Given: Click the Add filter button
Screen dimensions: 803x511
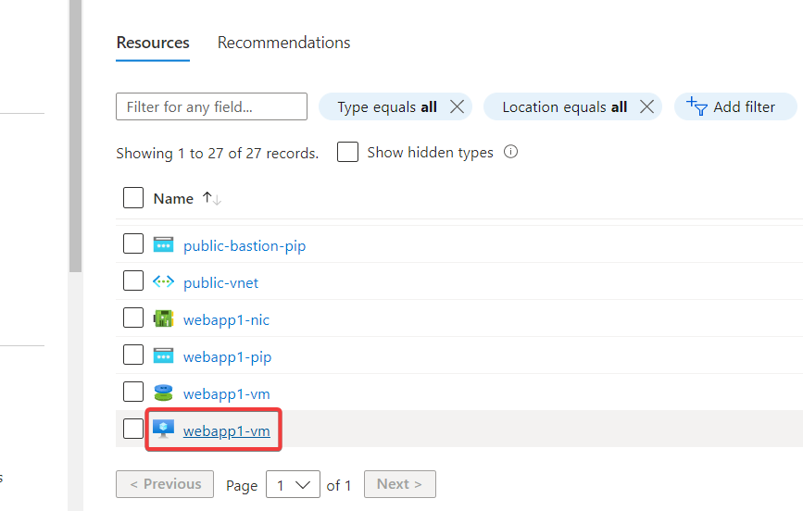Looking at the screenshot, I should pos(734,106).
